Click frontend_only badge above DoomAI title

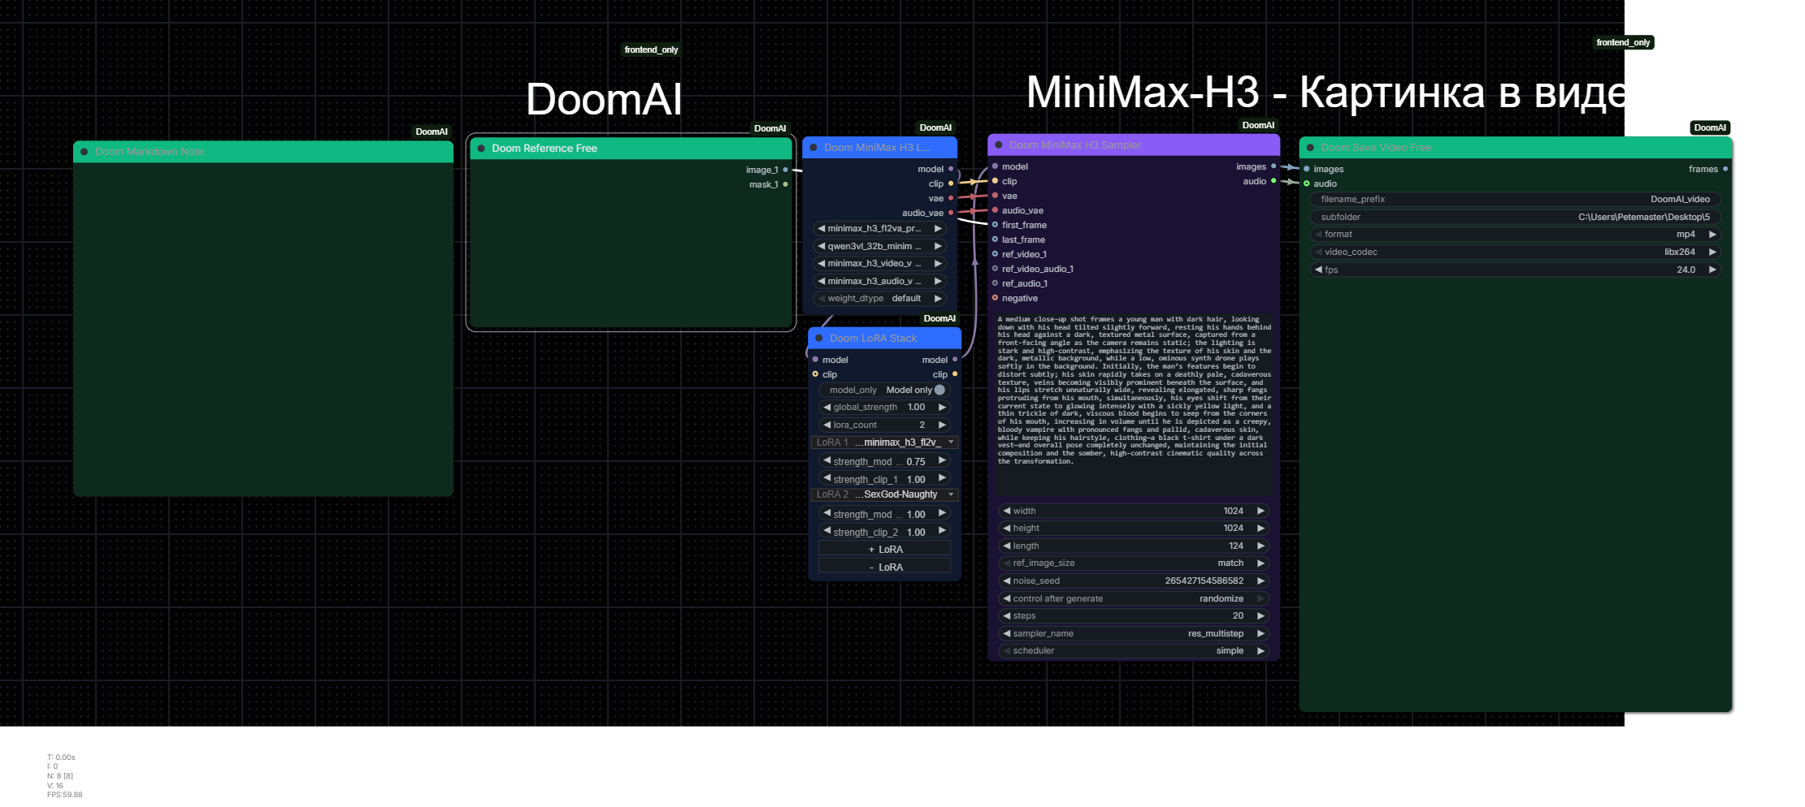pos(651,50)
